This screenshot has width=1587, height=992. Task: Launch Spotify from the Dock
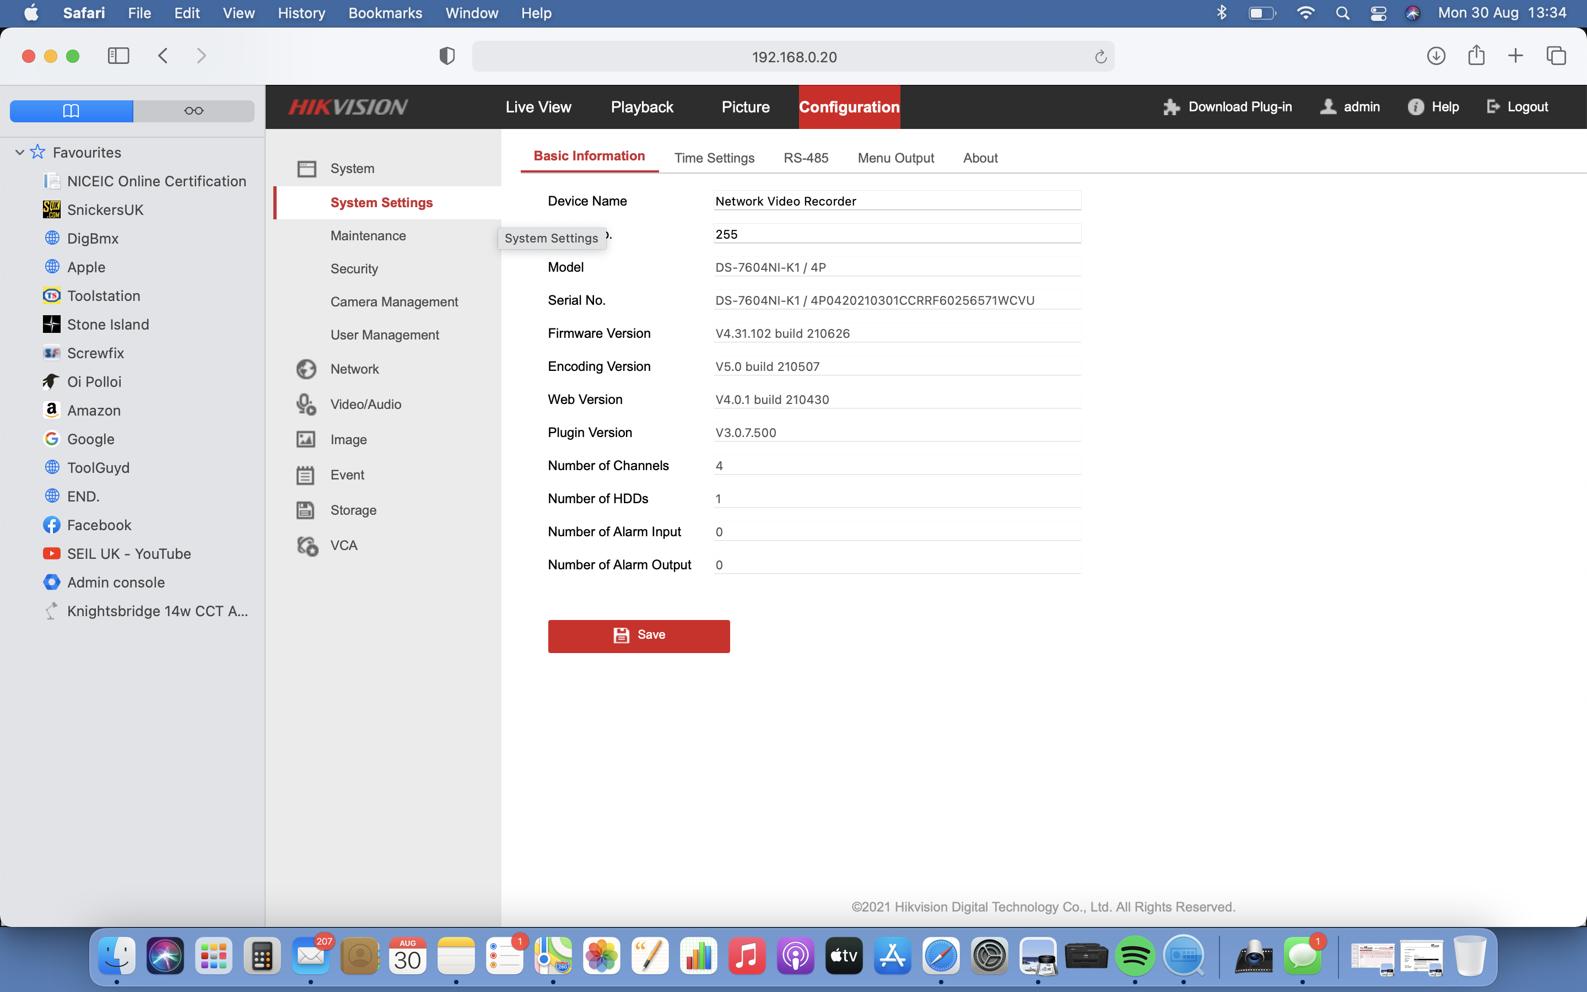pos(1136,956)
